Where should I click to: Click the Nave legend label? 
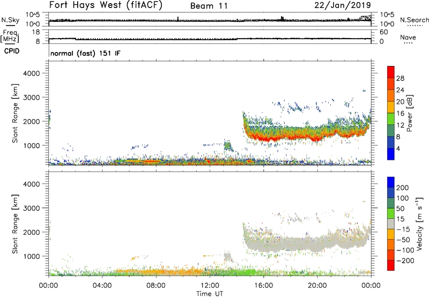[408, 37]
